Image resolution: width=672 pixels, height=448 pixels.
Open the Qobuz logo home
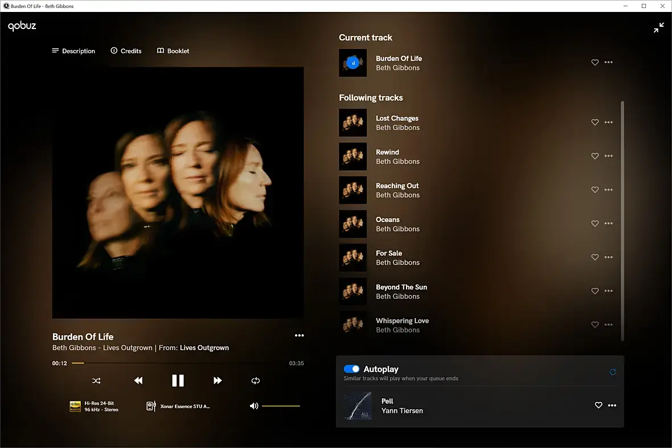coord(22,26)
